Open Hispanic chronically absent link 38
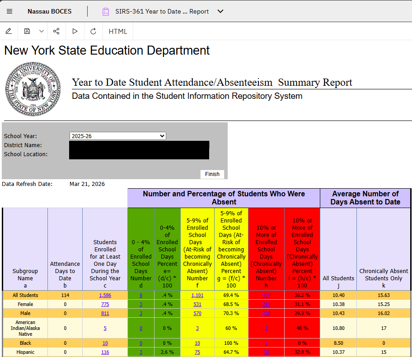This screenshot has width=412, height=357. (x=266, y=352)
